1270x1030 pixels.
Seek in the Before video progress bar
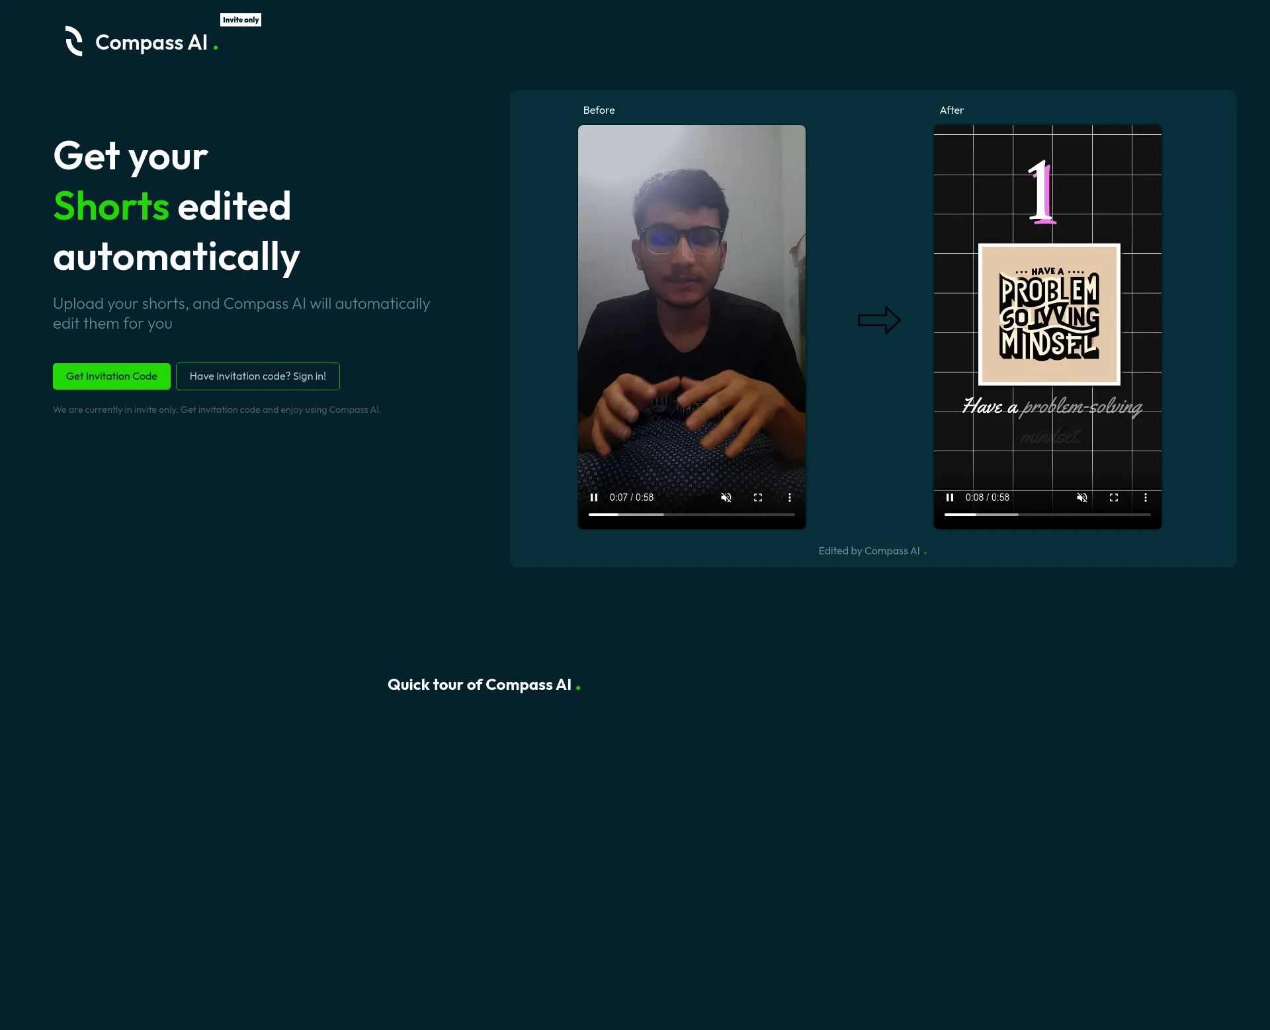[x=692, y=515]
